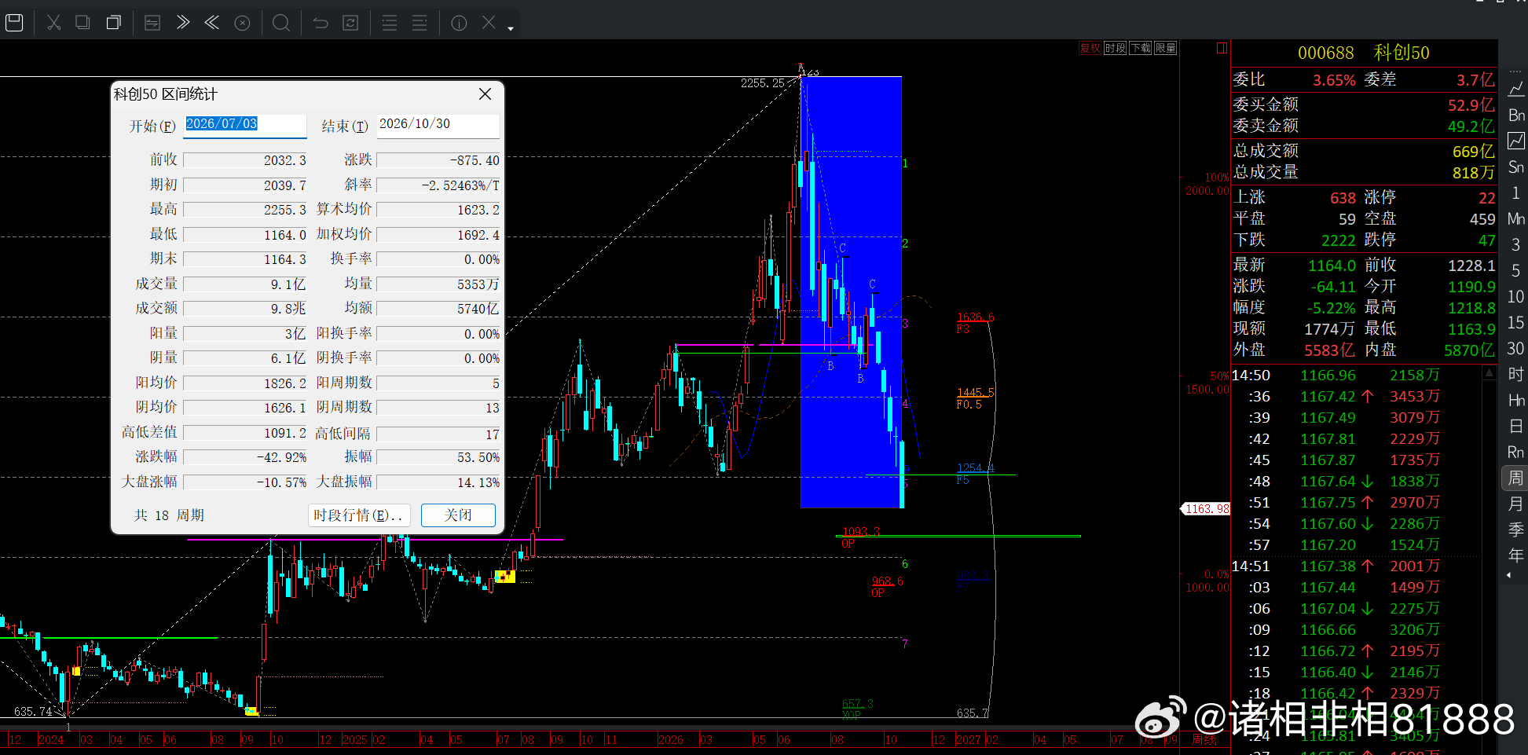Click the first lines list icon
This screenshot has height=755, width=1528.
point(390,23)
